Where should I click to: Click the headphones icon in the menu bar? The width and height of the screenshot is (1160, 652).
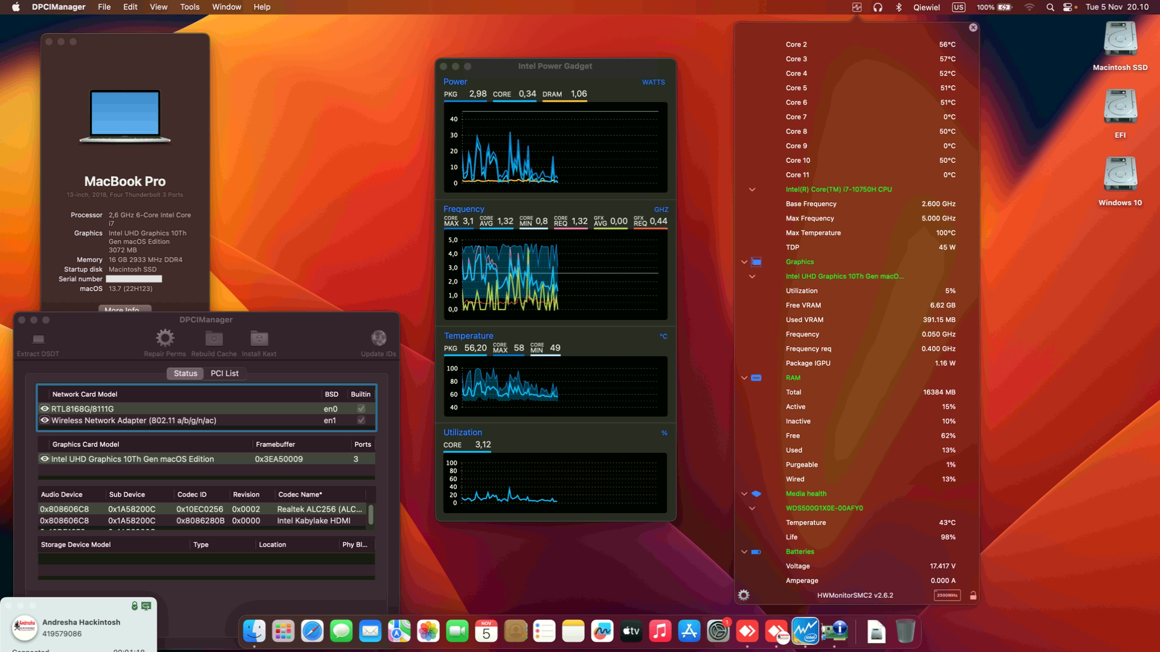coord(877,7)
